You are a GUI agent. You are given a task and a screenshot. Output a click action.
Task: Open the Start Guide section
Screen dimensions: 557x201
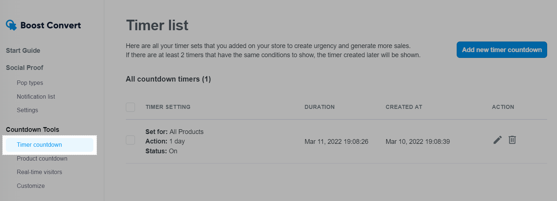click(23, 51)
